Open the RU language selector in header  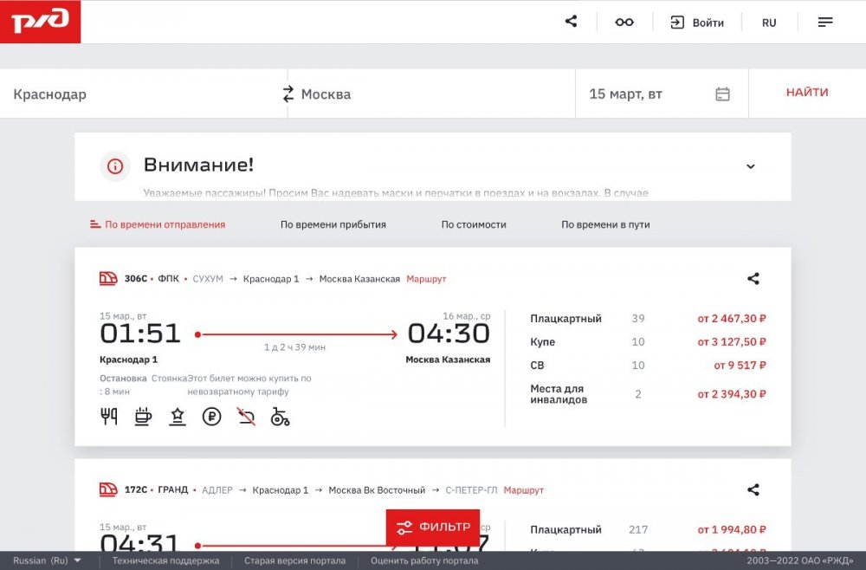tap(769, 23)
